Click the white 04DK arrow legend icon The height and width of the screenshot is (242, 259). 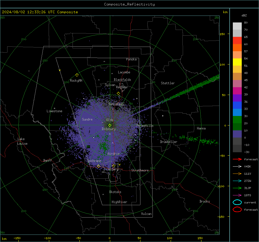tap(237, 166)
